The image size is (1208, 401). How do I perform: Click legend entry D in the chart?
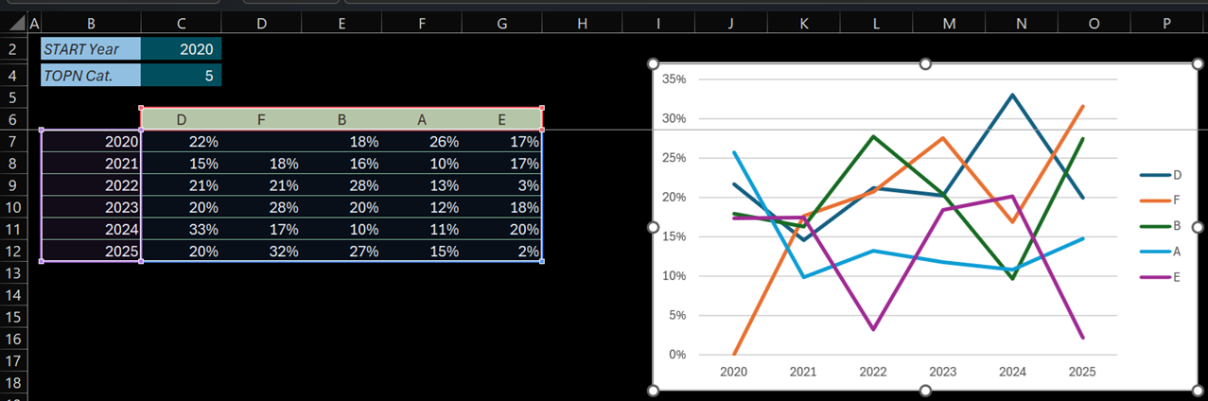point(1161,175)
